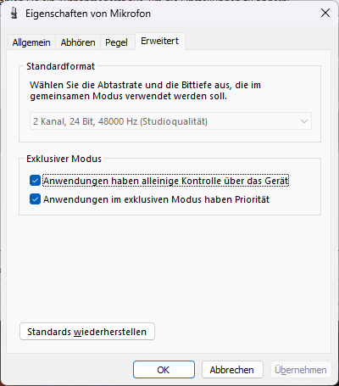Open the Standardformat sample rate dropdown

[170, 121]
